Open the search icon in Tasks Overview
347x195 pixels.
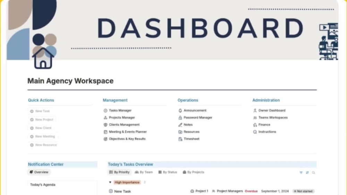click(313, 172)
